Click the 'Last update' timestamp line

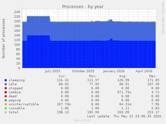[124, 116]
